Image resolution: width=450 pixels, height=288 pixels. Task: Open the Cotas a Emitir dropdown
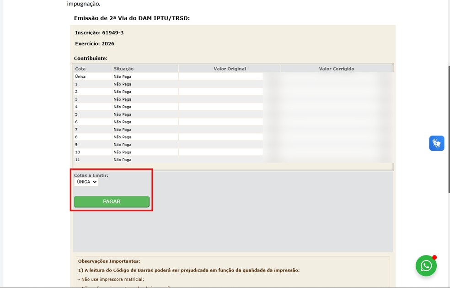(86, 182)
